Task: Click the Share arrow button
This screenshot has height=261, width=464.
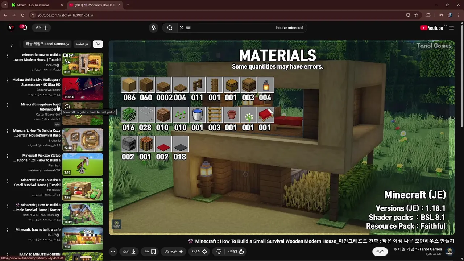Action: [x=200, y=251]
